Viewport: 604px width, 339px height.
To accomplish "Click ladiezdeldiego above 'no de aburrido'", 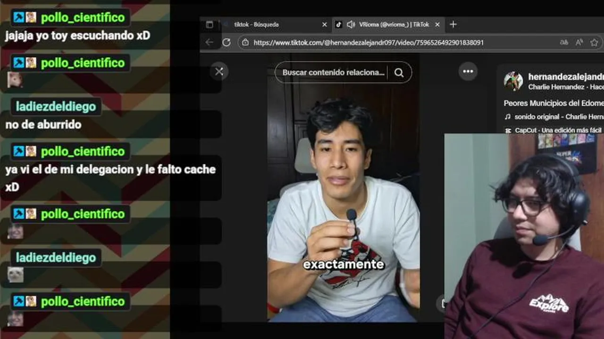I will pyautogui.click(x=56, y=107).
